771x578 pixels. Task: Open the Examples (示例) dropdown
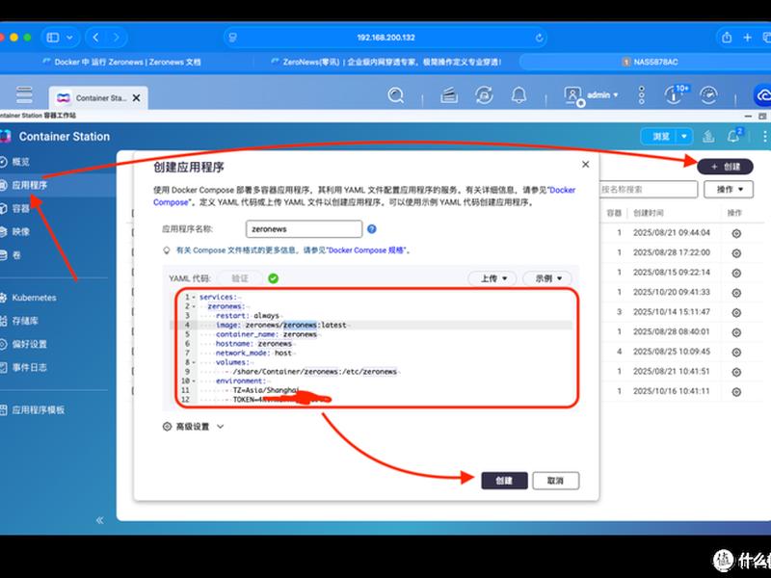tap(547, 278)
